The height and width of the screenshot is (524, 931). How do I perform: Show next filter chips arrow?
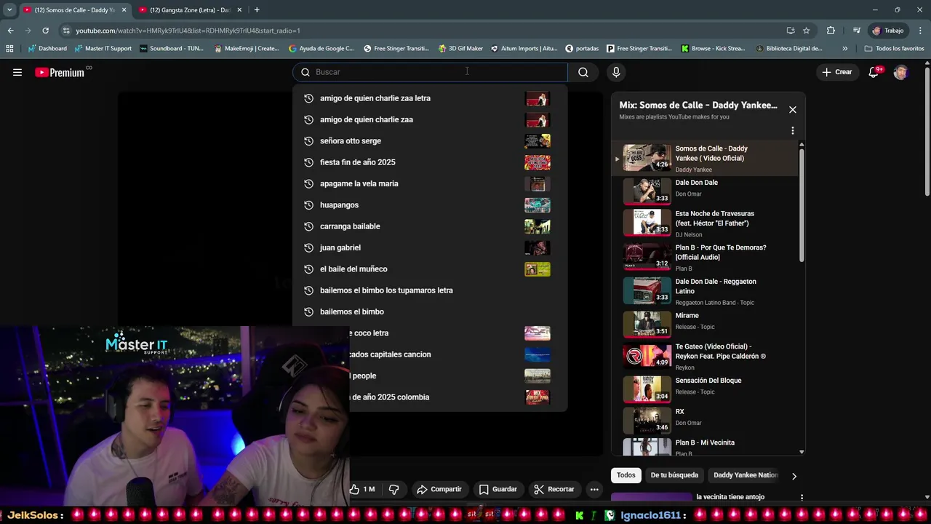click(794, 476)
